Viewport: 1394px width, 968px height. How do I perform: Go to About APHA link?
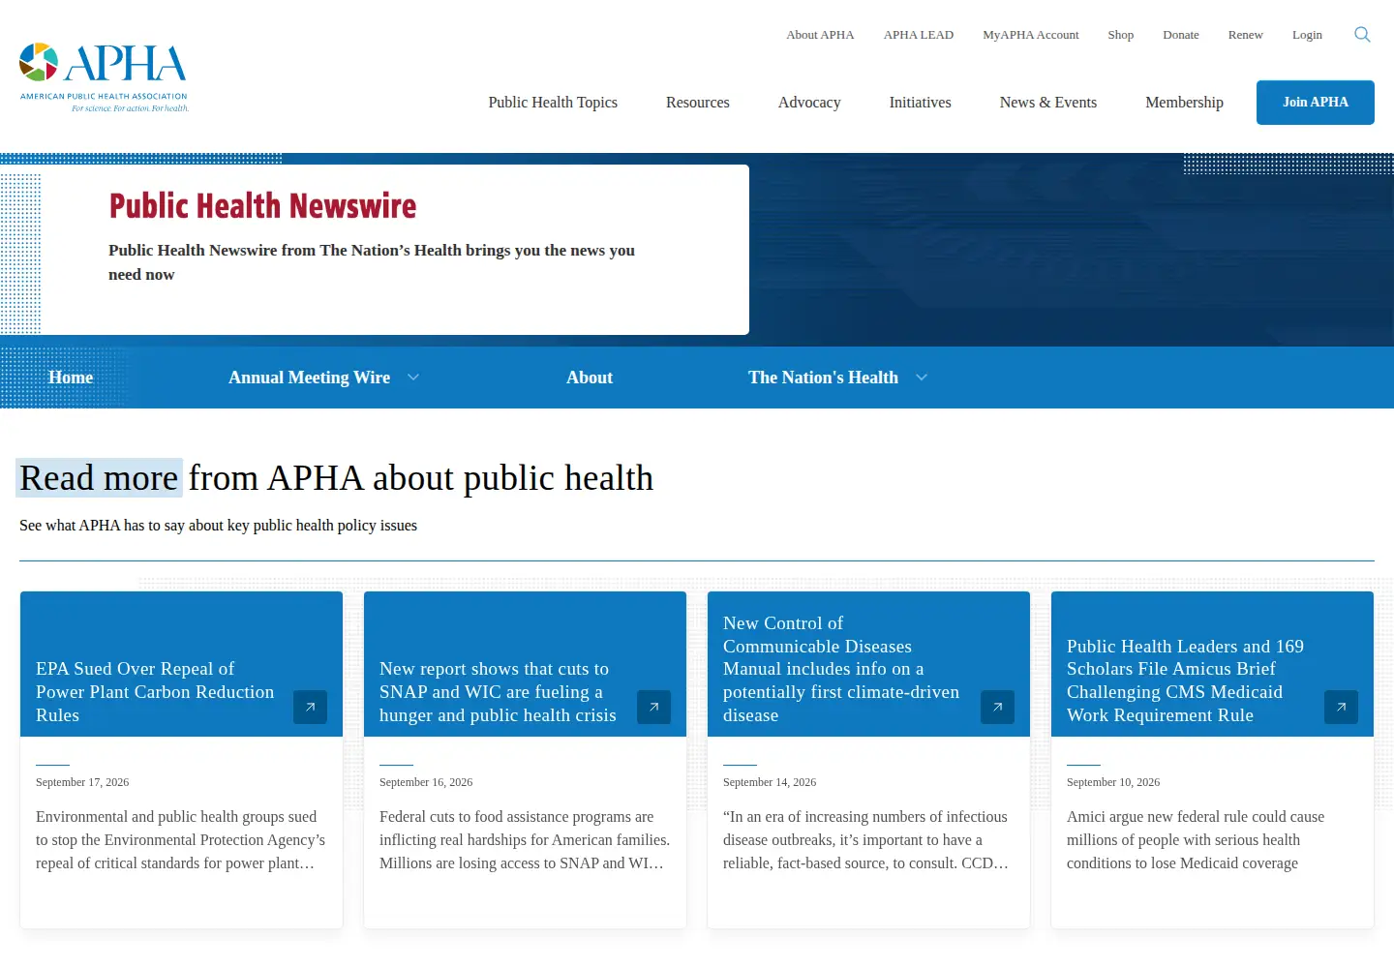820,35
